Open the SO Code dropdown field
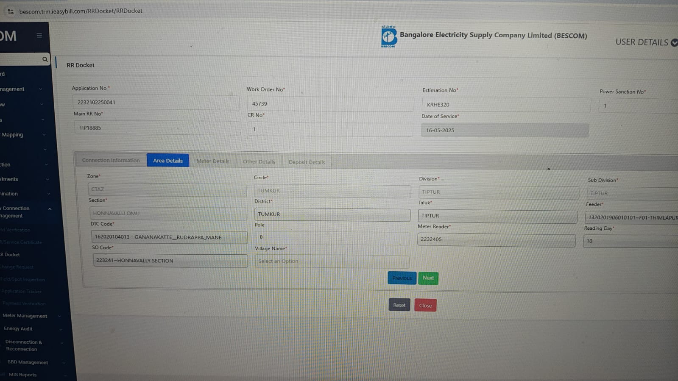 click(x=170, y=261)
